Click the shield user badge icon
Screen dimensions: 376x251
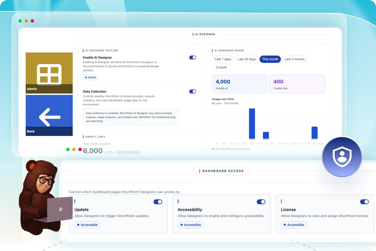342,157
